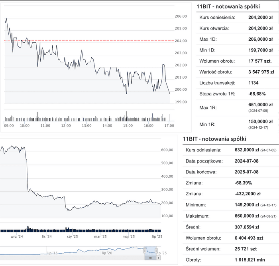Click the 'lip '20' label in the navigator
This screenshot has height=266, width=279.
[x=107, y=253]
